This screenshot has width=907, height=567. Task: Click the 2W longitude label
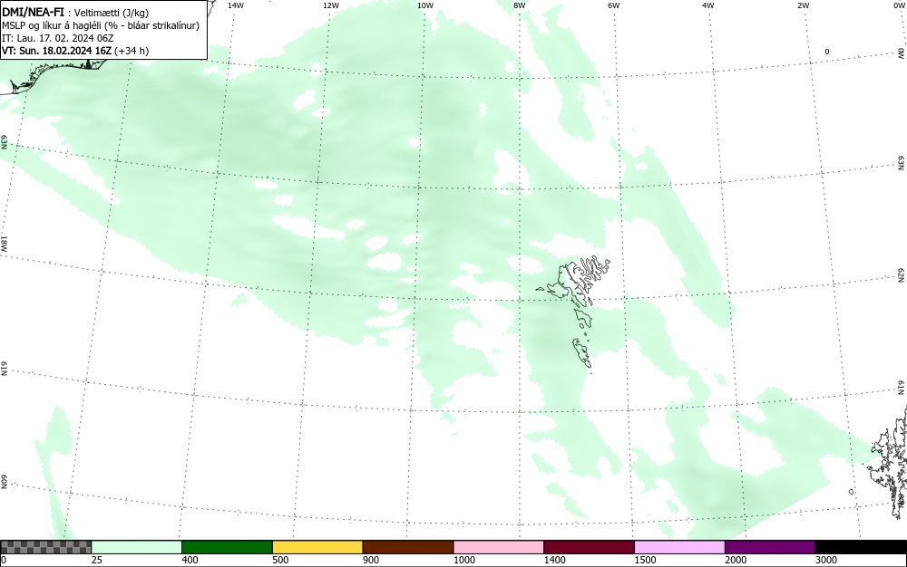(x=803, y=5)
